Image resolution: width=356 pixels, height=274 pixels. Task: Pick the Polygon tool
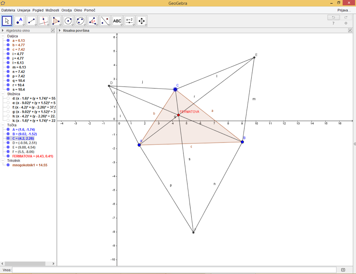pyautogui.click(x=56, y=21)
